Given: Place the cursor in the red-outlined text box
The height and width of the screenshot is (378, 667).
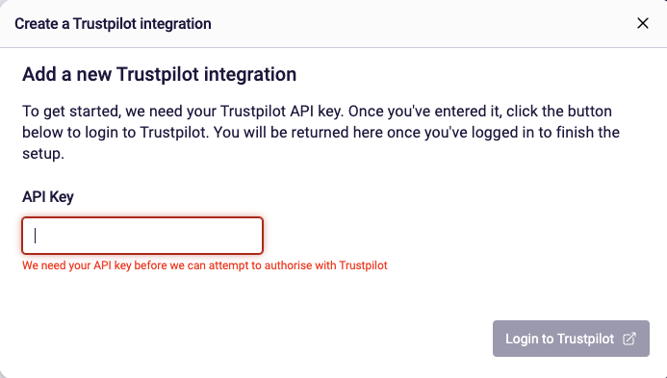Looking at the screenshot, I should pos(142,236).
